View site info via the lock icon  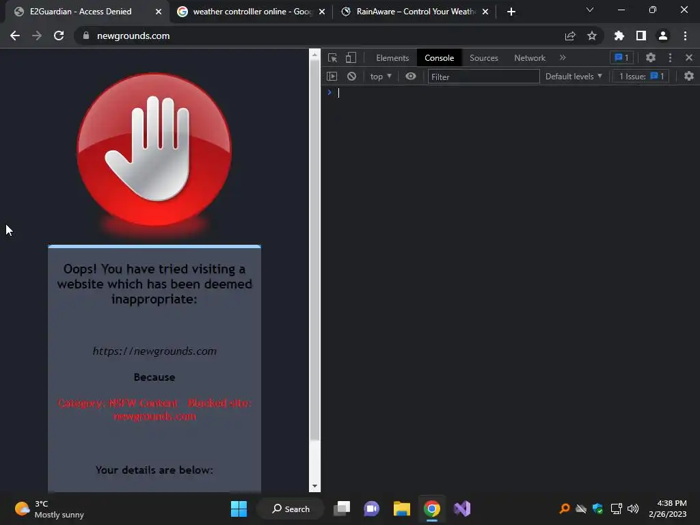[86, 36]
